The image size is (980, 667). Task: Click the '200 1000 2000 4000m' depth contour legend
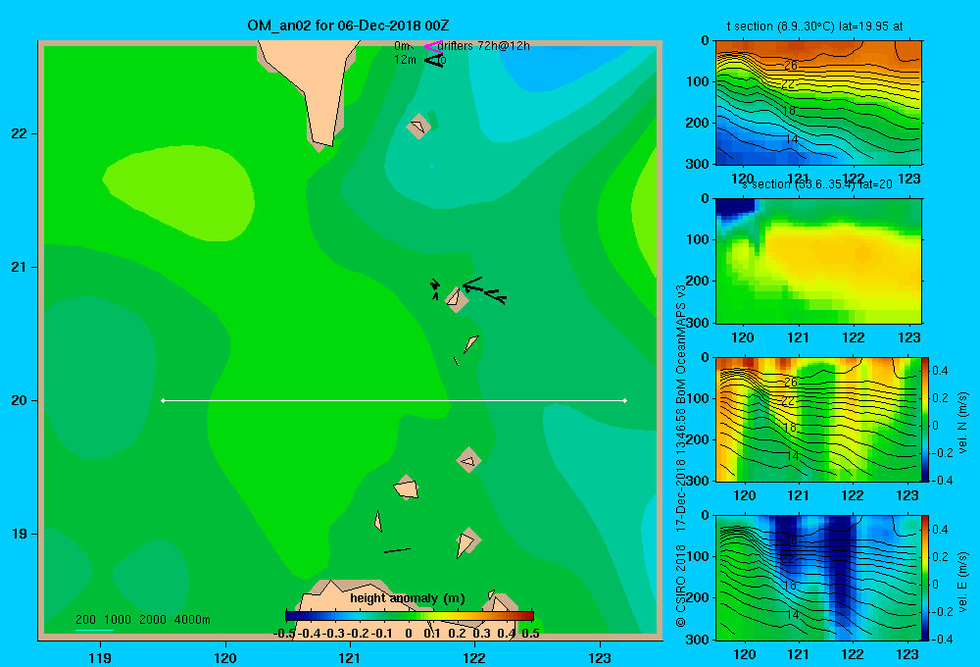coord(142,620)
